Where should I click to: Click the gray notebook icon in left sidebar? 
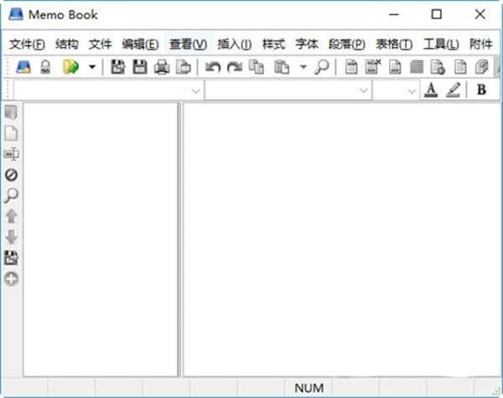point(11,112)
